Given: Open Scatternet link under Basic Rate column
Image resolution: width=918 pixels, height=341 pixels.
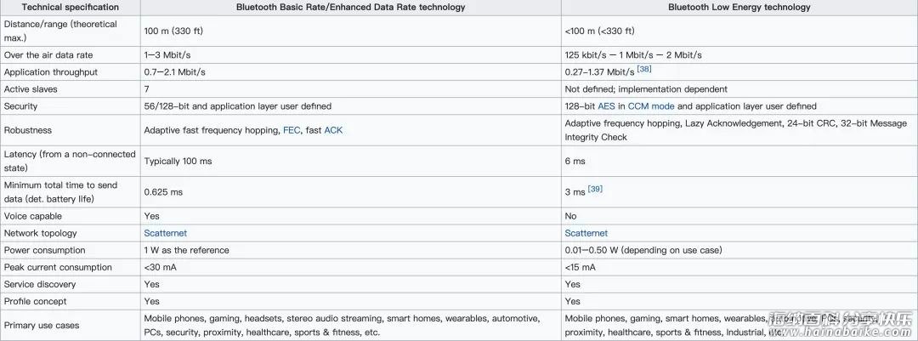Looking at the screenshot, I should pos(166,233).
